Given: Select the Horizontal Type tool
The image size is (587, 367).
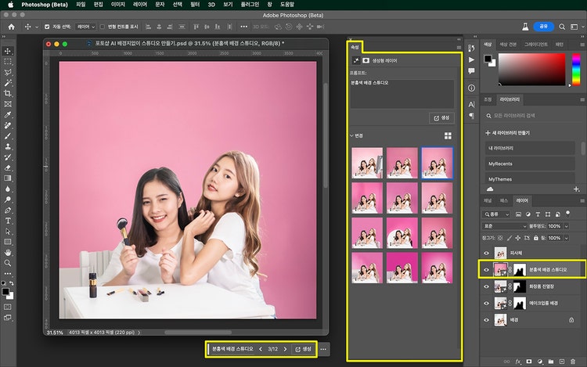Looking at the screenshot, I should click(x=8, y=221).
